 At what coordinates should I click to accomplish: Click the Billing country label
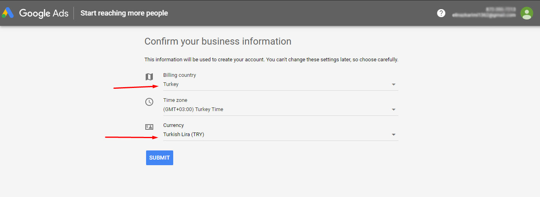click(x=180, y=75)
